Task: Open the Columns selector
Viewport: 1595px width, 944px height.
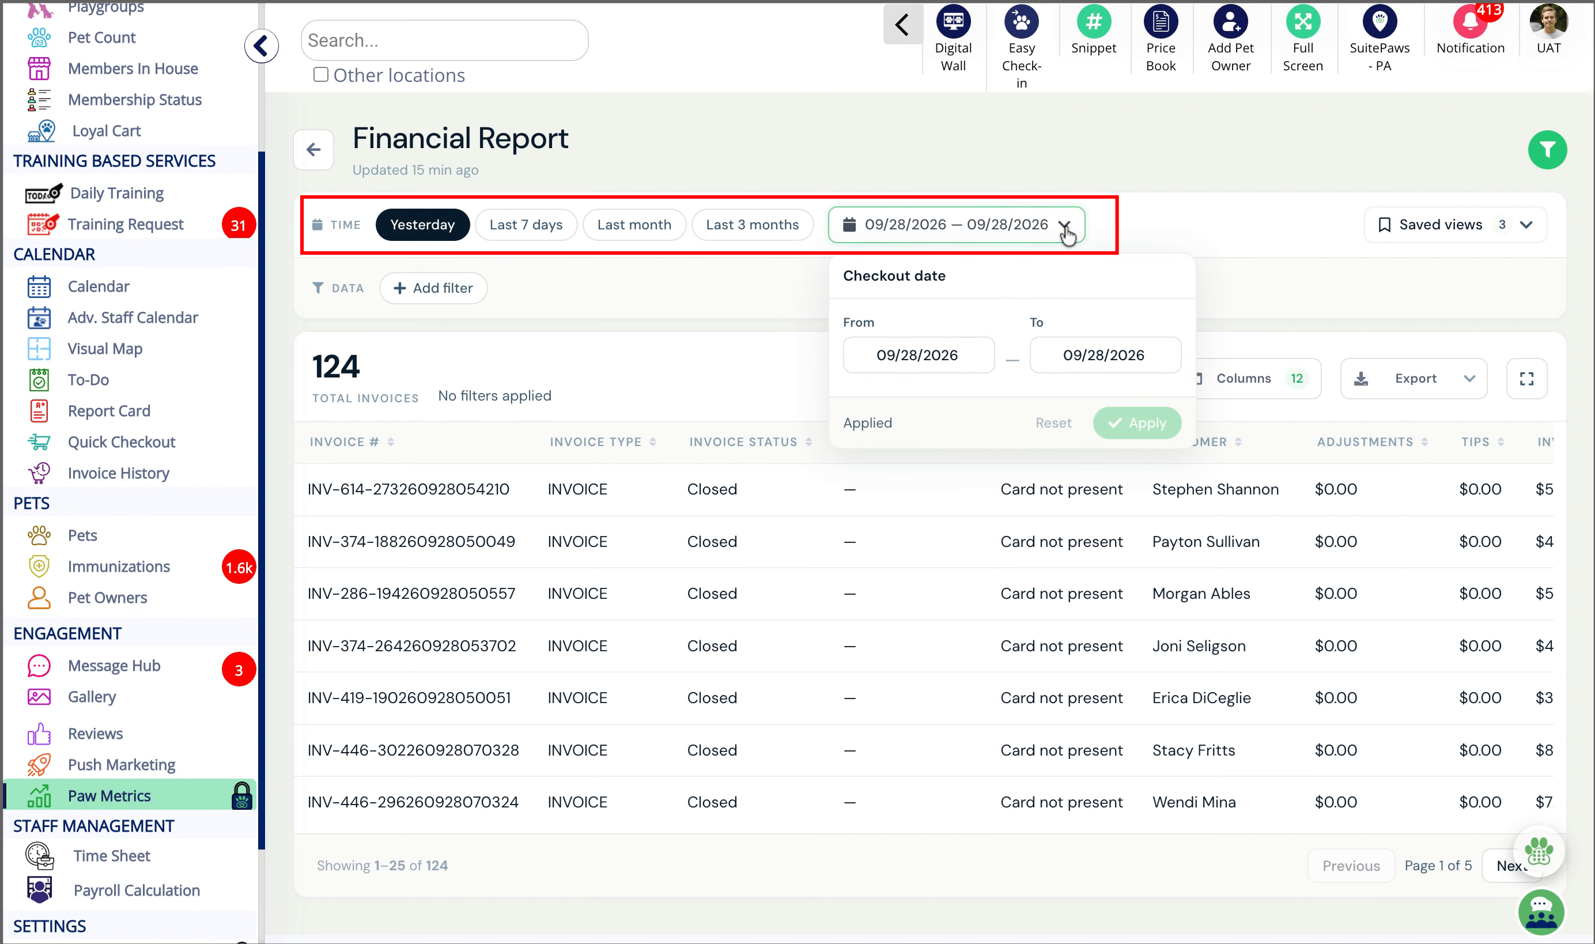Action: coord(1256,379)
